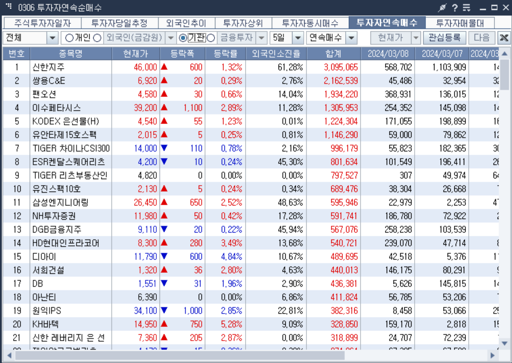Screen dimensions: 512x363
Task: Switch to the 투자자상위 tab
Action: click(x=243, y=23)
